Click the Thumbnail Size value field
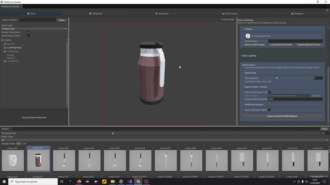This screenshot has width=330, height=185. tap(325, 133)
